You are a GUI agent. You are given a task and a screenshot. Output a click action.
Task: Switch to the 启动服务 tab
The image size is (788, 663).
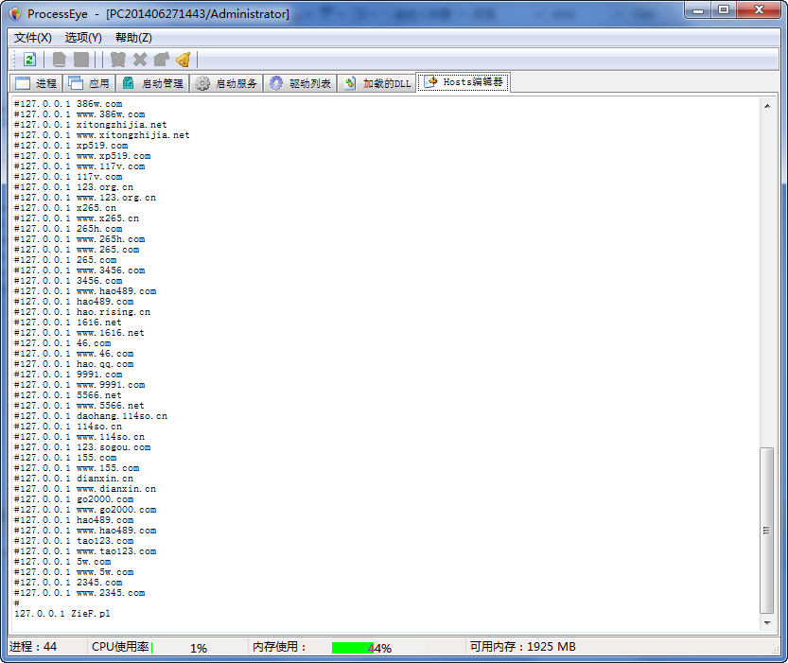pyautogui.click(x=226, y=83)
